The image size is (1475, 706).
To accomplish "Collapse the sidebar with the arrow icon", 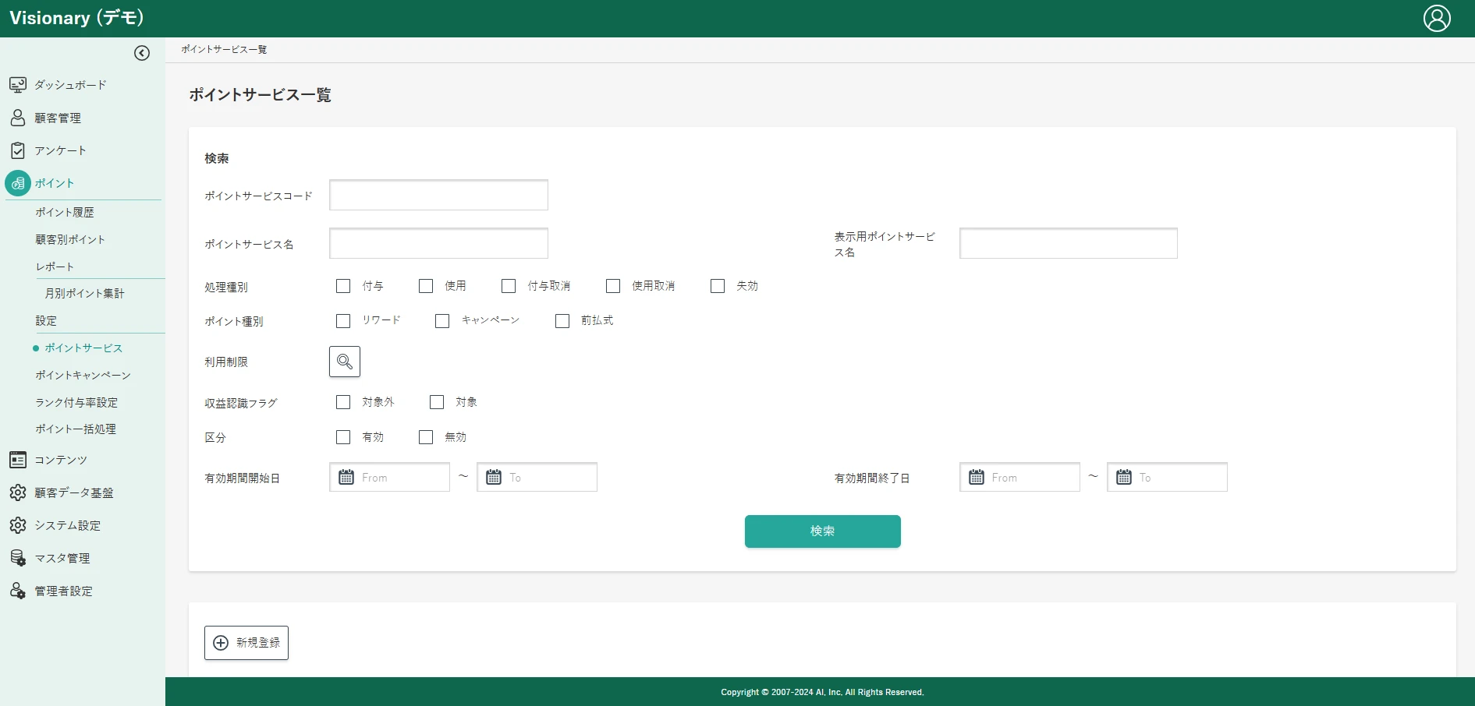I will 142,53.
